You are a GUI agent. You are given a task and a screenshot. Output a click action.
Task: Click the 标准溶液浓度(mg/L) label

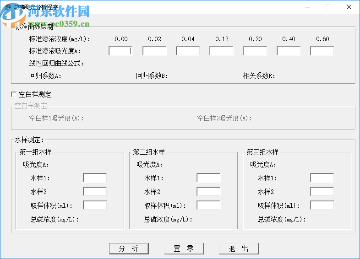60,39
